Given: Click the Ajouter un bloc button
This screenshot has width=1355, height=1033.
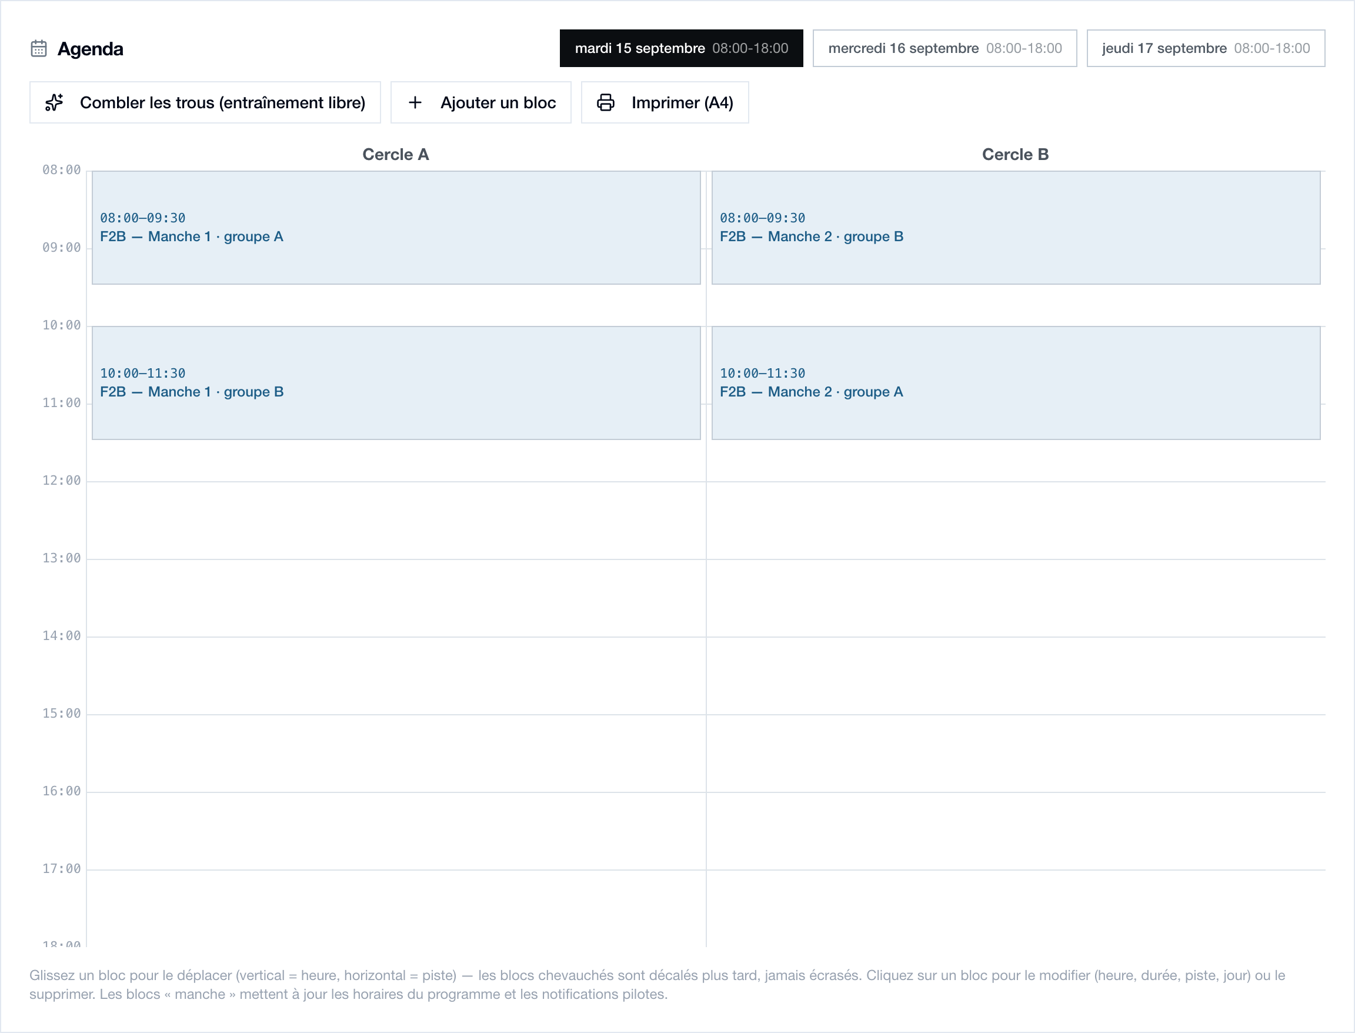Looking at the screenshot, I should (x=480, y=103).
